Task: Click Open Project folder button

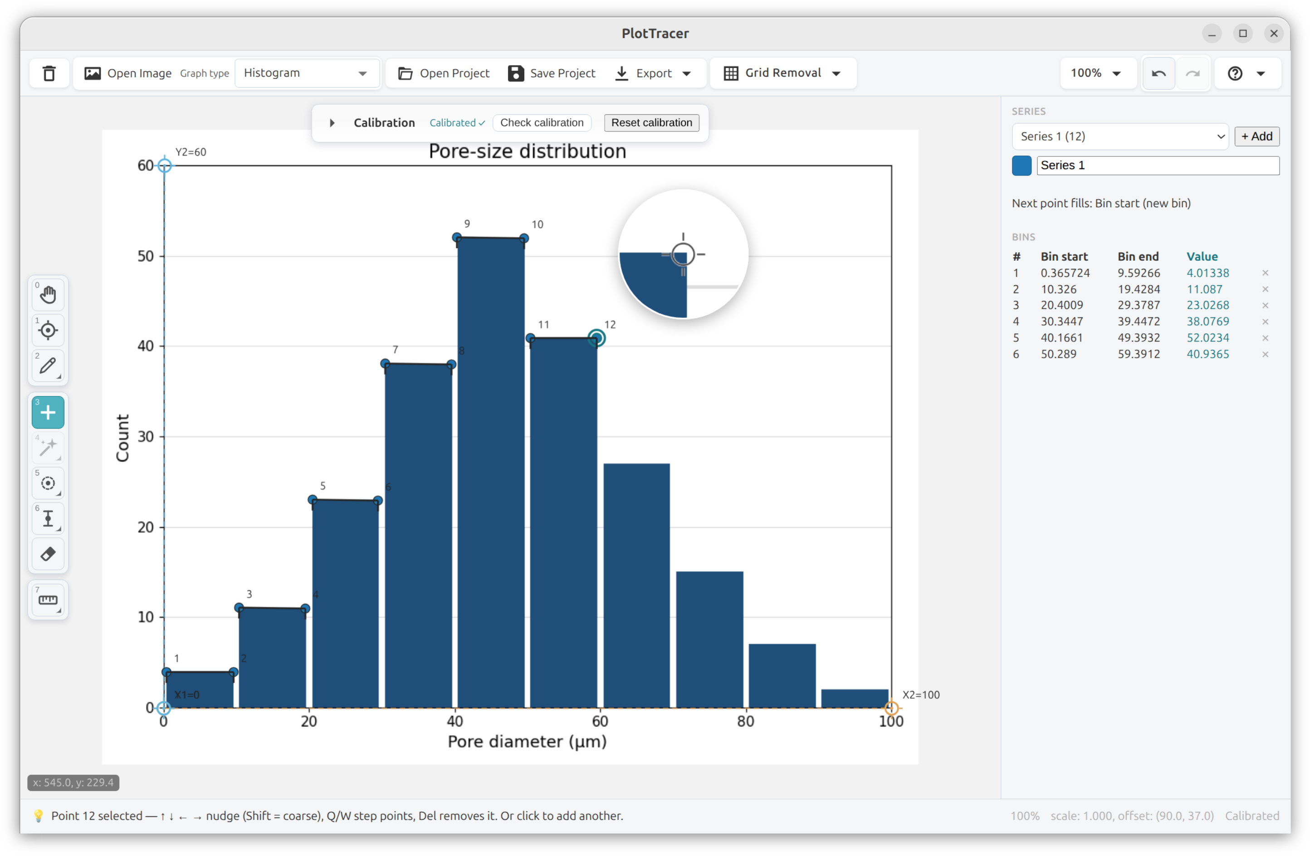Action: click(x=444, y=73)
